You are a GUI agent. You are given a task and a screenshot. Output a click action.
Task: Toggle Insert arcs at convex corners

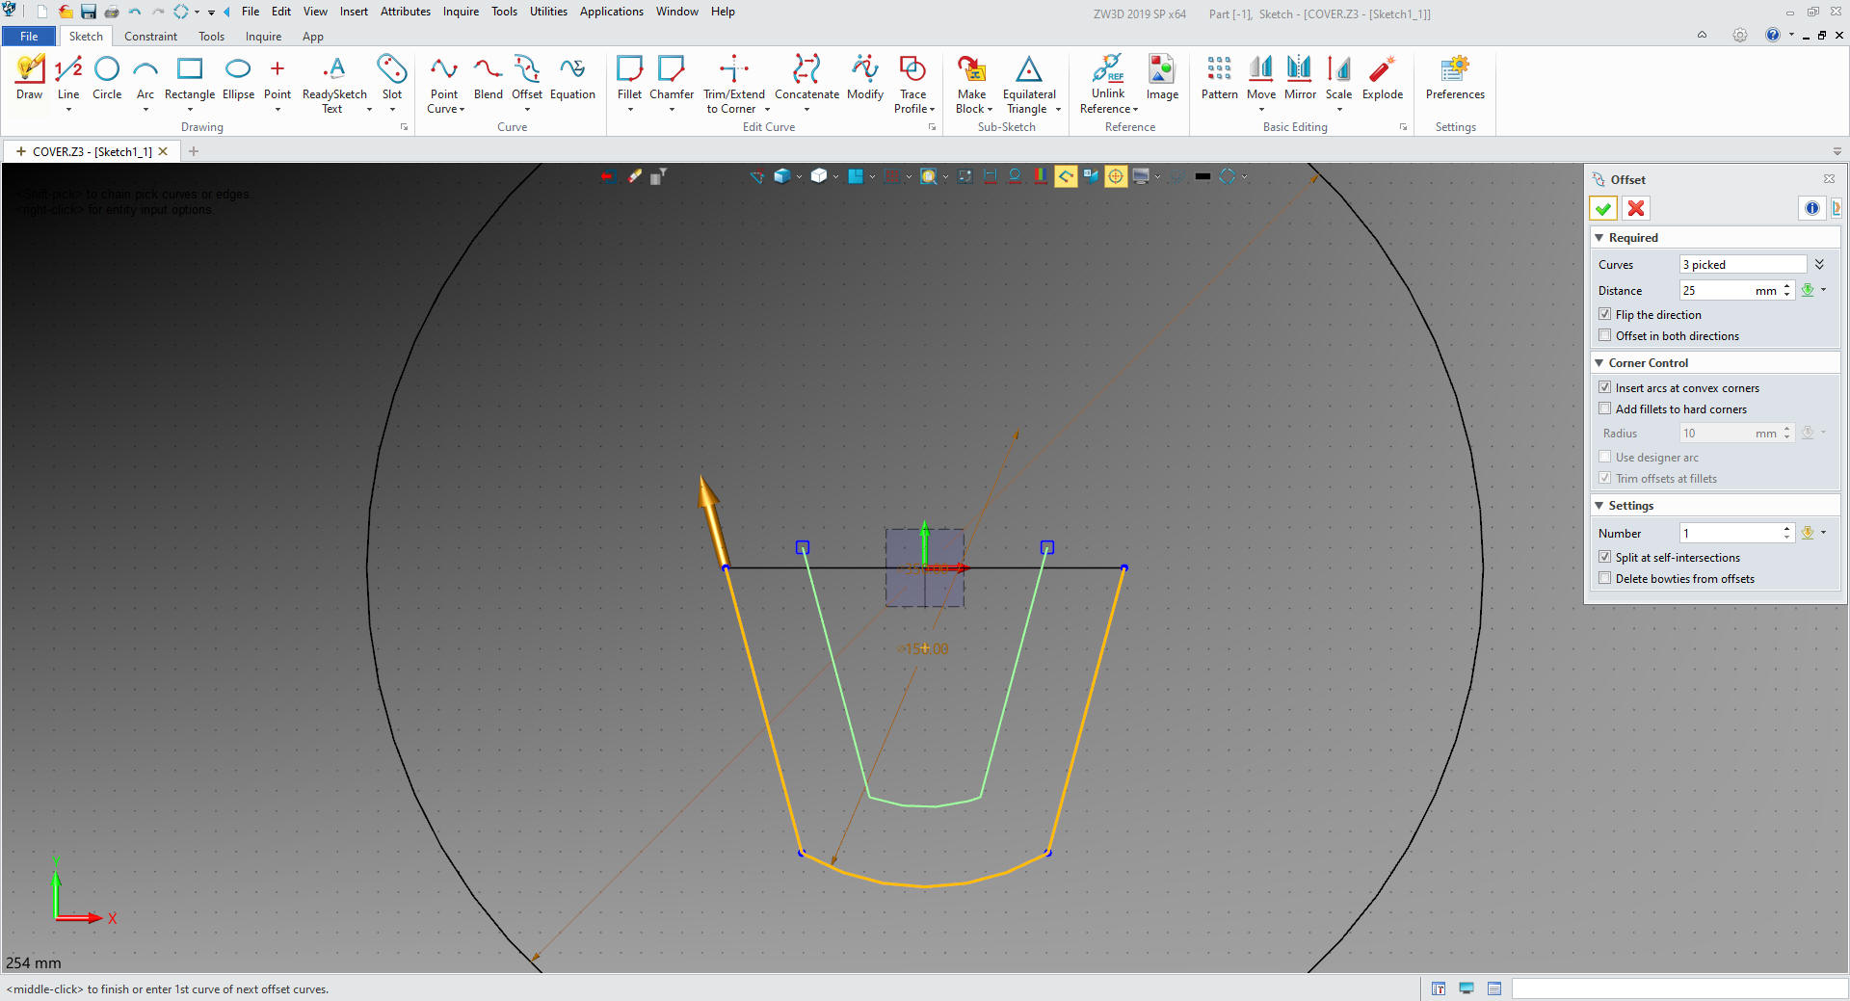pos(1605,387)
